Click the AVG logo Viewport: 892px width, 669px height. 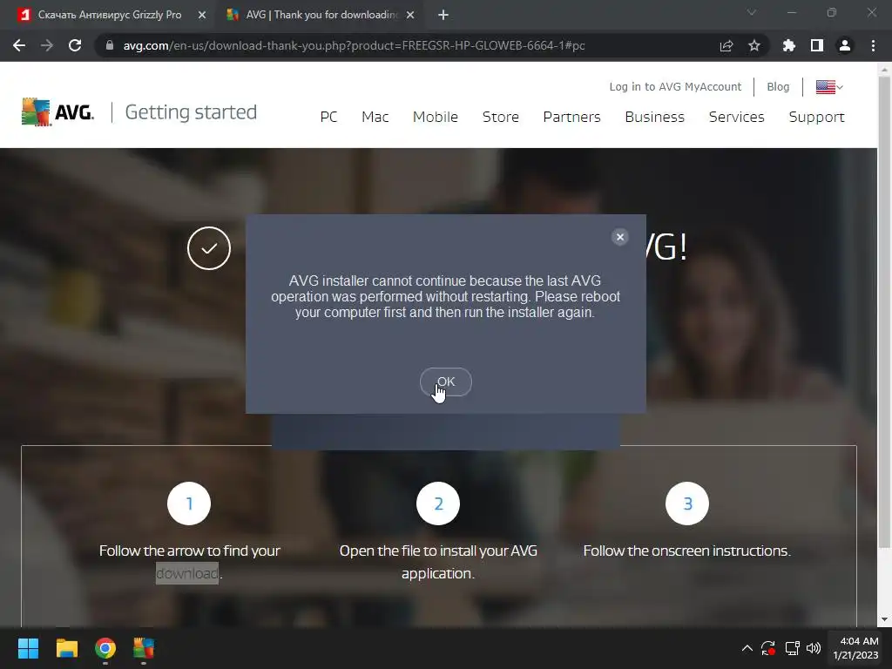(x=57, y=111)
